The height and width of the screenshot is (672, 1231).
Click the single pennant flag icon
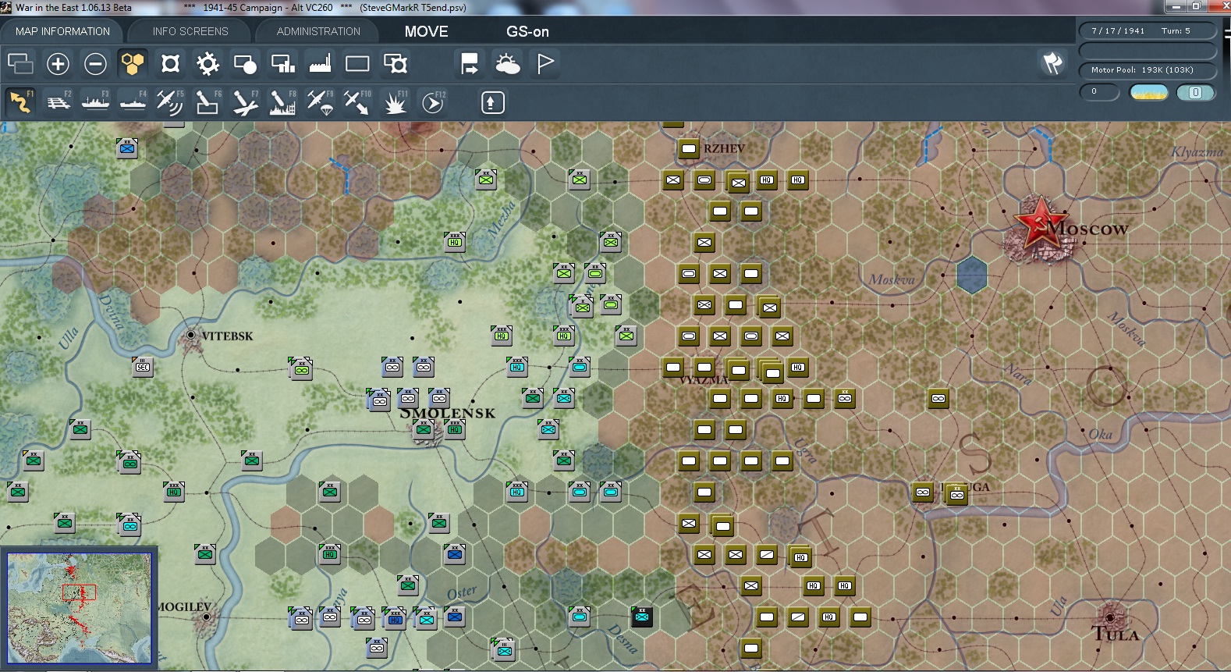coord(545,63)
